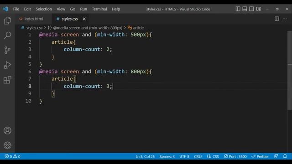Open the Source Control view

(7, 50)
